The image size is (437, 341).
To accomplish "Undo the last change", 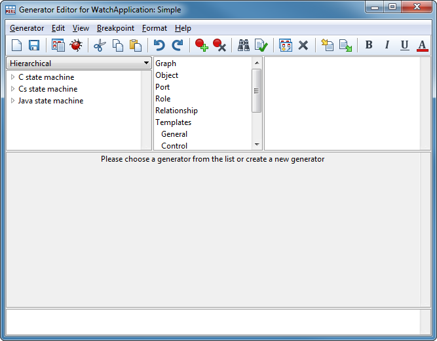I will (159, 45).
